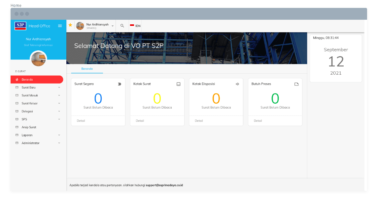
Task: Click the support@ssprimadaya.co.id email link
Action: 164,185
